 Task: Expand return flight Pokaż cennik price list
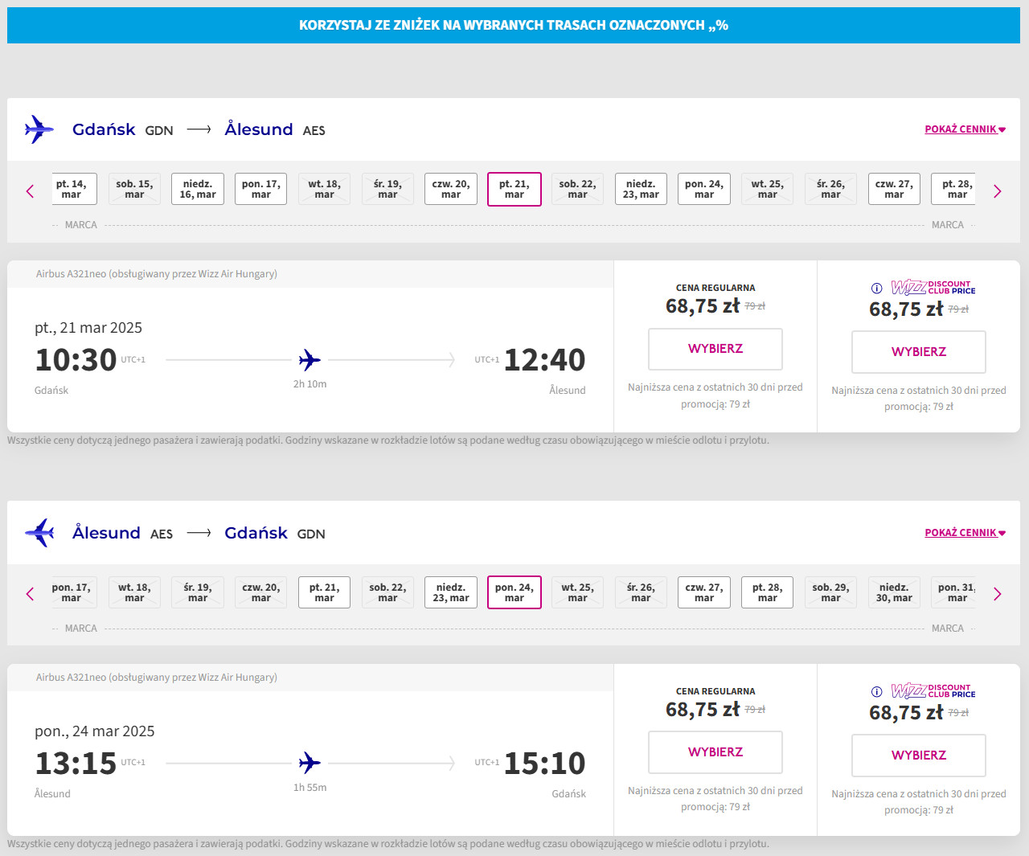pyautogui.click(x=964, y=533)
